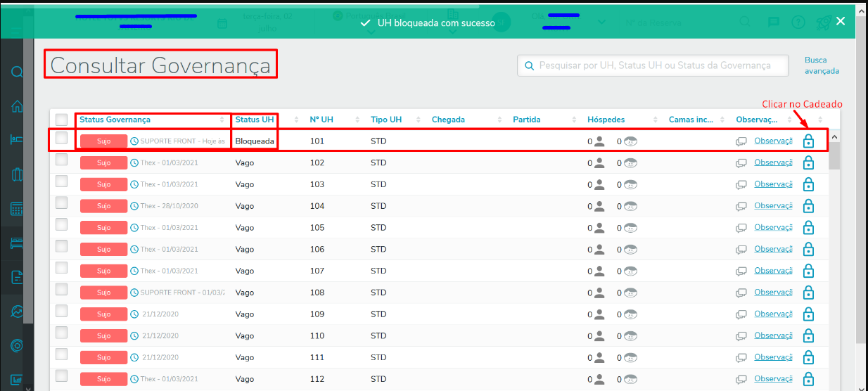Image resolution: width=868 pixels, height=391 pixels.
Task: Toggle sort arrows beside Camas inc...
Action: [x=723, y=120]
